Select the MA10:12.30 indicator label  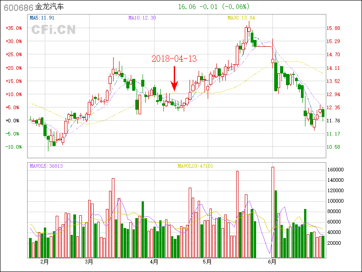(142, 18)
